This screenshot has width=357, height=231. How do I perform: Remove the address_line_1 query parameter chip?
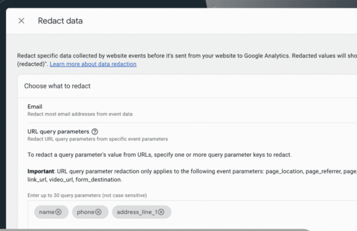pos(162,212)
